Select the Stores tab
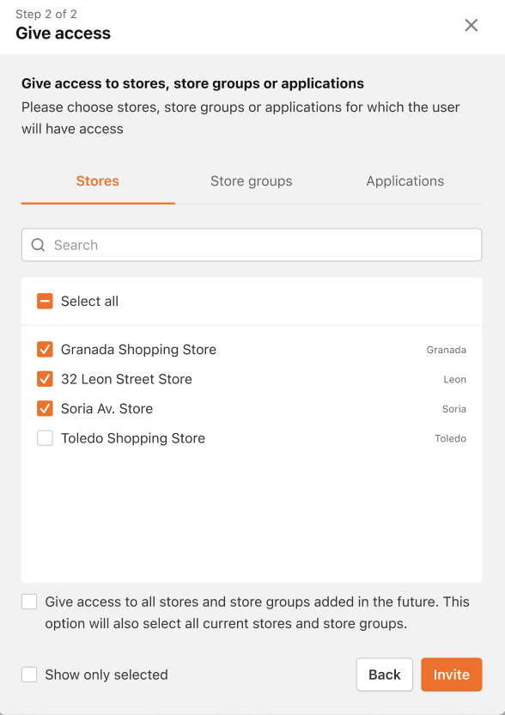 coord(98,181)
